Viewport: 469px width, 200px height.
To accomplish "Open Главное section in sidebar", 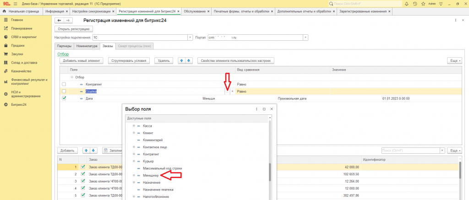I will (17, 20).
